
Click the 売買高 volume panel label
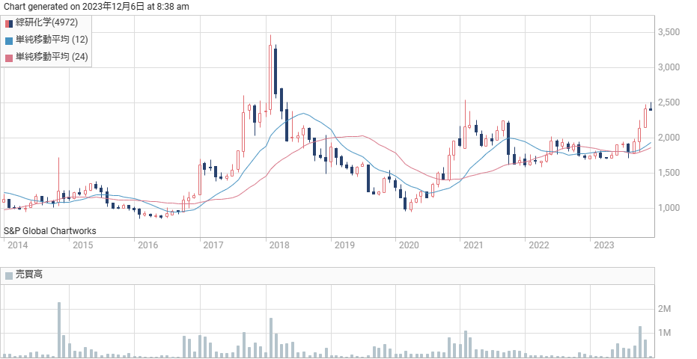tap(29, 274)
